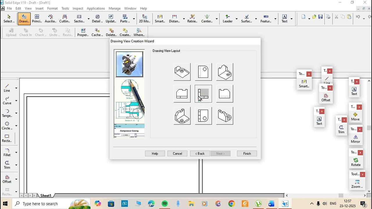Choose the Leader annotation tool

point(228,19)
